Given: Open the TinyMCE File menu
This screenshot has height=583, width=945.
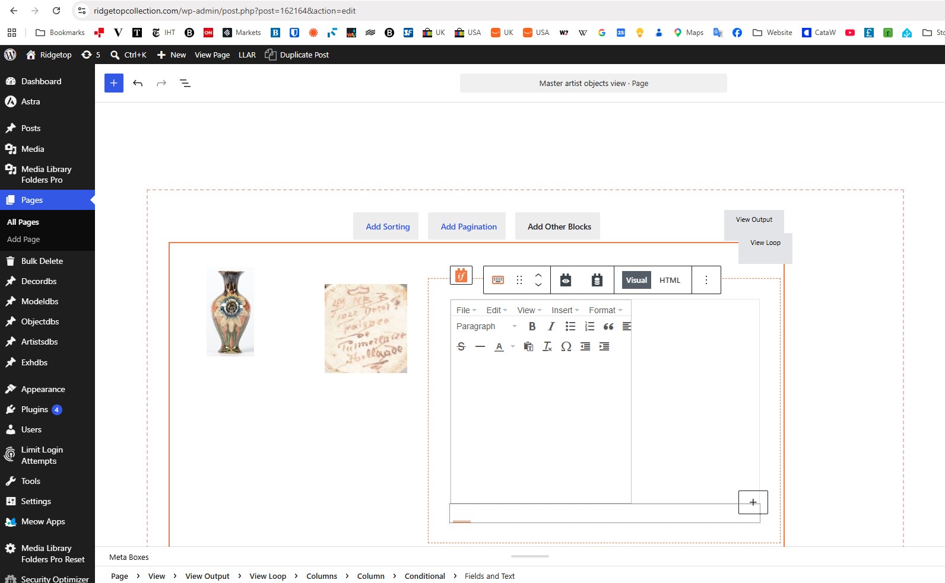Looking at the screenshot, I should click(466, 310).
